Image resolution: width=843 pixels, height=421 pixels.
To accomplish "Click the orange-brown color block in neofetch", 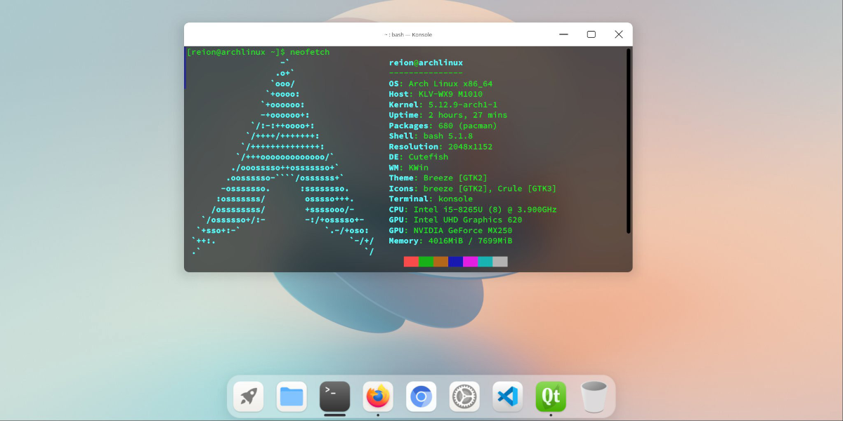I will pos(440,262).
